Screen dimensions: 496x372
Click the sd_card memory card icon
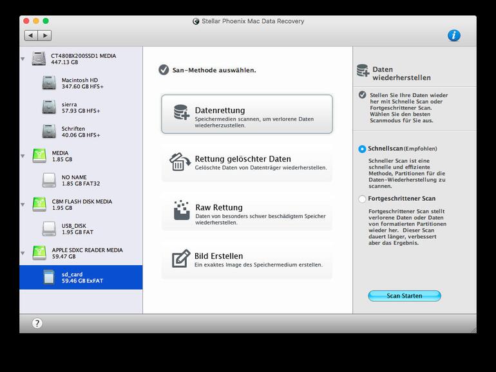click(x=49, y=277)
